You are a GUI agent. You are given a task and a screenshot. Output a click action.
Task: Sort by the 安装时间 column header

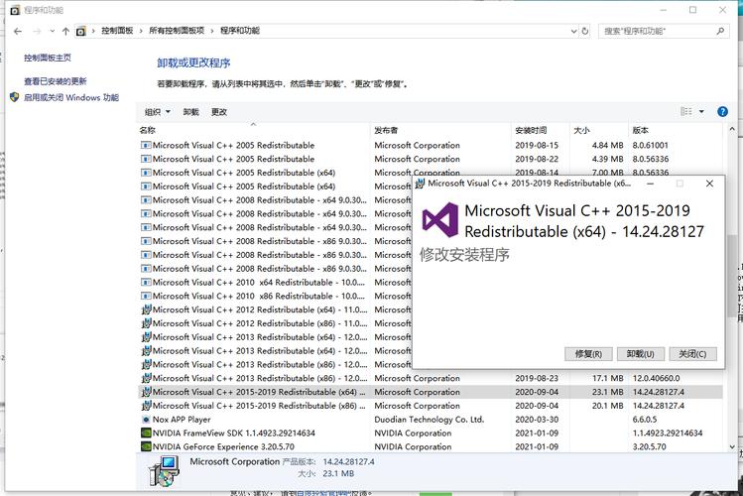coord(541,130)
